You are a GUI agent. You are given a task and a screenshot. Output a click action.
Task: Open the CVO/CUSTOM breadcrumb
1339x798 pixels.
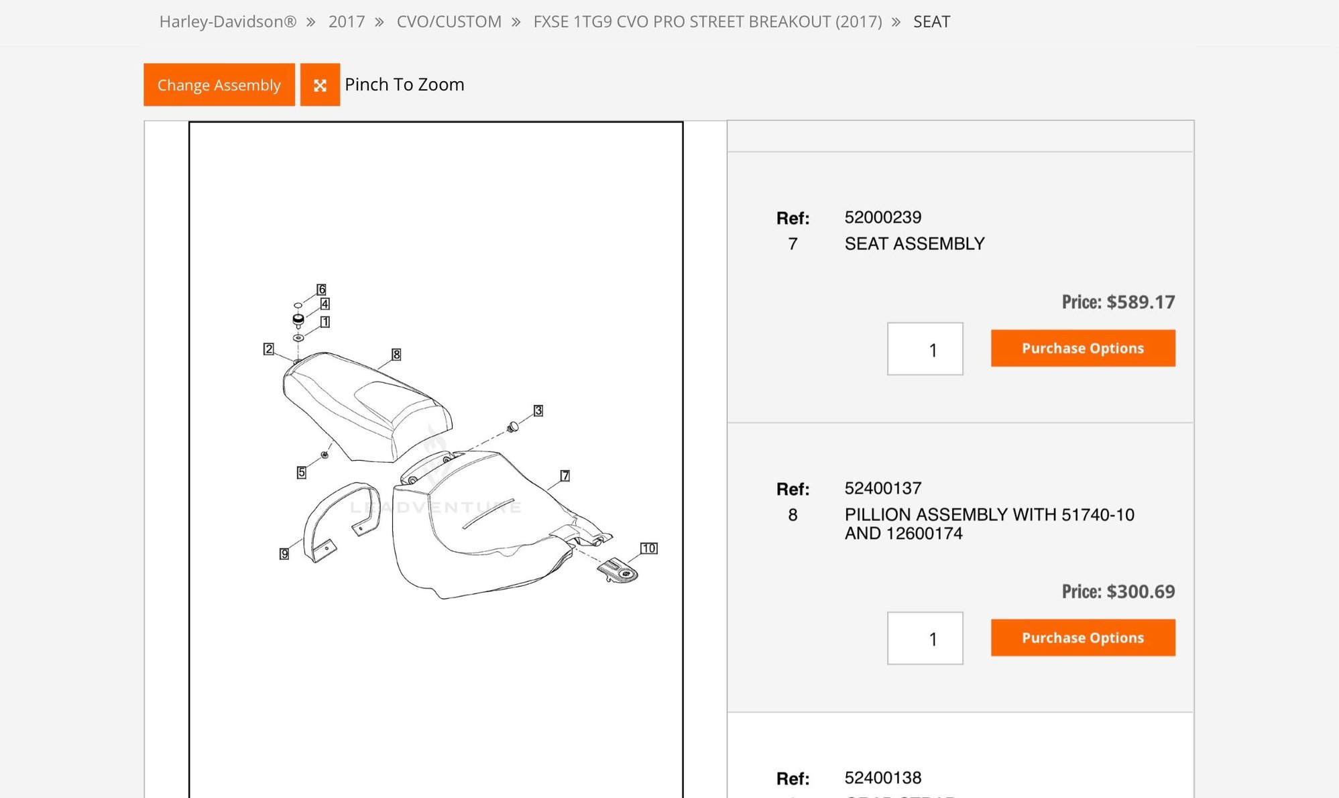click(x=449, y=21)
